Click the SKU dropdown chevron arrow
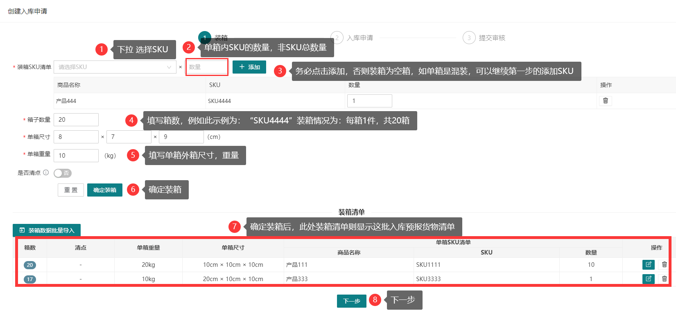This screenshot has height=315, width=676. coord(169,67)
